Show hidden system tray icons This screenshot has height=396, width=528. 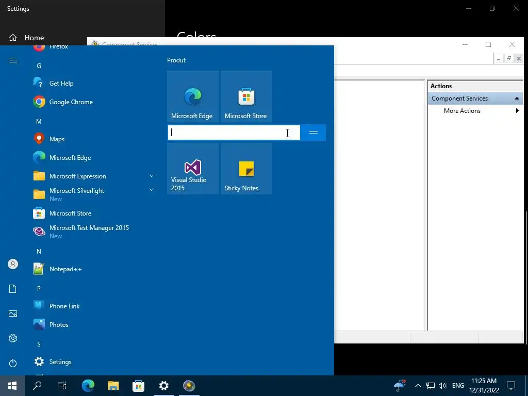(418, 386)
